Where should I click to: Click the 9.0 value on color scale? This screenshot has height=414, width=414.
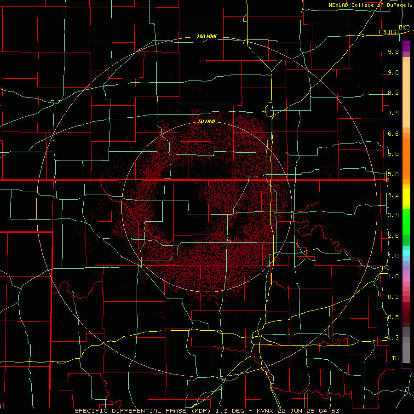point(393,72)
